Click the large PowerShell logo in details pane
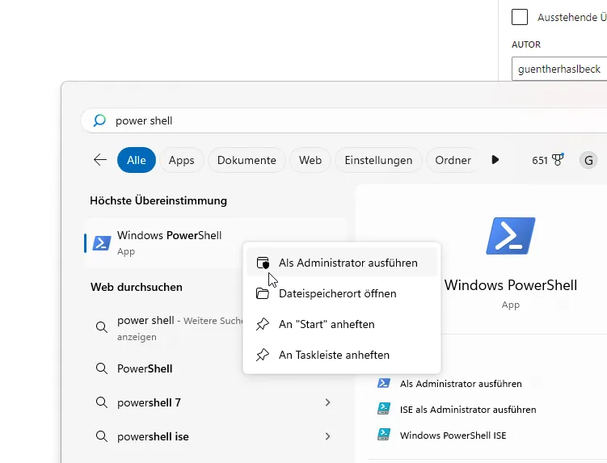607x463 pixels. point(511,236)
